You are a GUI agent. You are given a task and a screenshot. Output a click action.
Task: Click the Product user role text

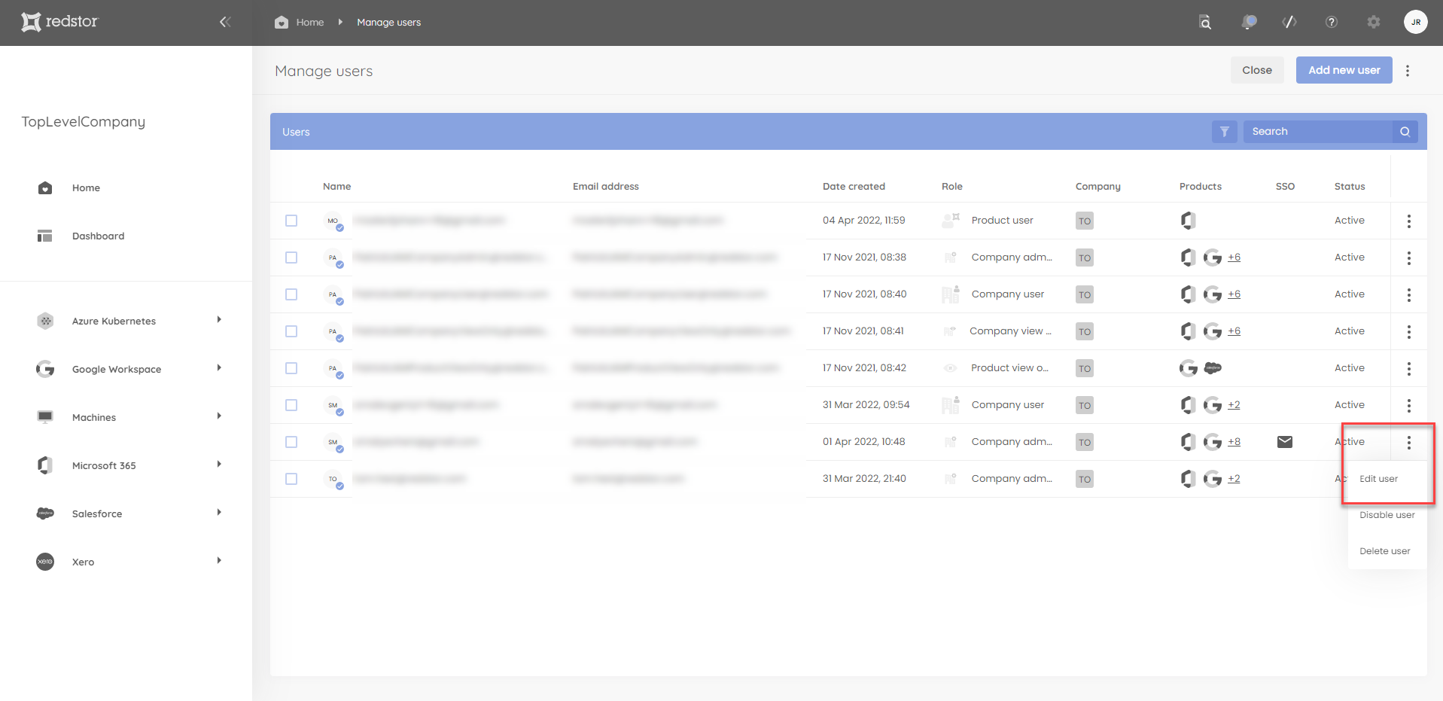[x=1002, y=221]
